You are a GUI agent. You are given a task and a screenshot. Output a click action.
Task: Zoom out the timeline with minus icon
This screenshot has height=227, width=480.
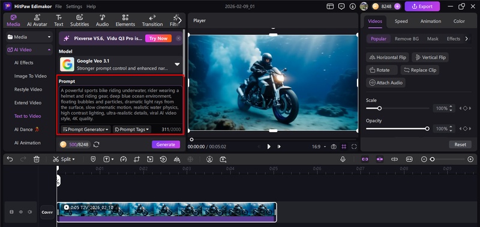(x=424, y=159)
